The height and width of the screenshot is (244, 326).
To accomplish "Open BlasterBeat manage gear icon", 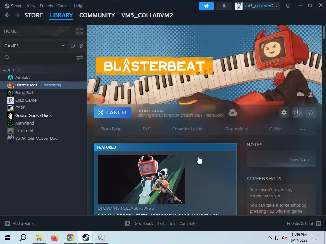I will coord(284,112).
